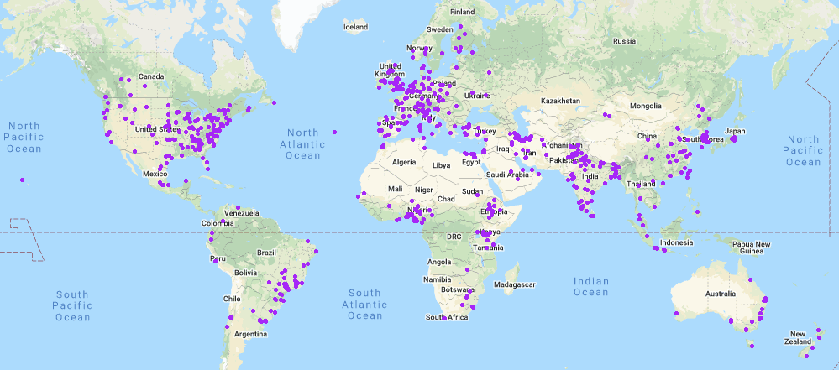Select the marker in northeastern Queensland, Australia
The width and height of the screenshot is (839, 370).
pos(750,279)
